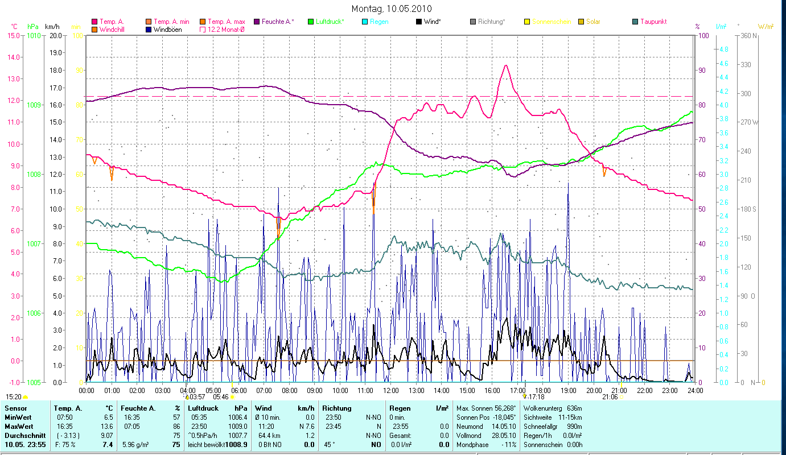Click the gray Richtung* legend square
Image resolution: width=786 pixels, height=455 pixels.
pyautogui.click(x=473, y=22)
